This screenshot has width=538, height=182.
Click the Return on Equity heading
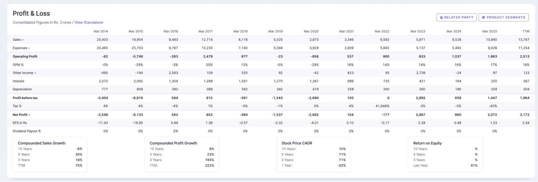pyautogui.click(x=427, y=143)
